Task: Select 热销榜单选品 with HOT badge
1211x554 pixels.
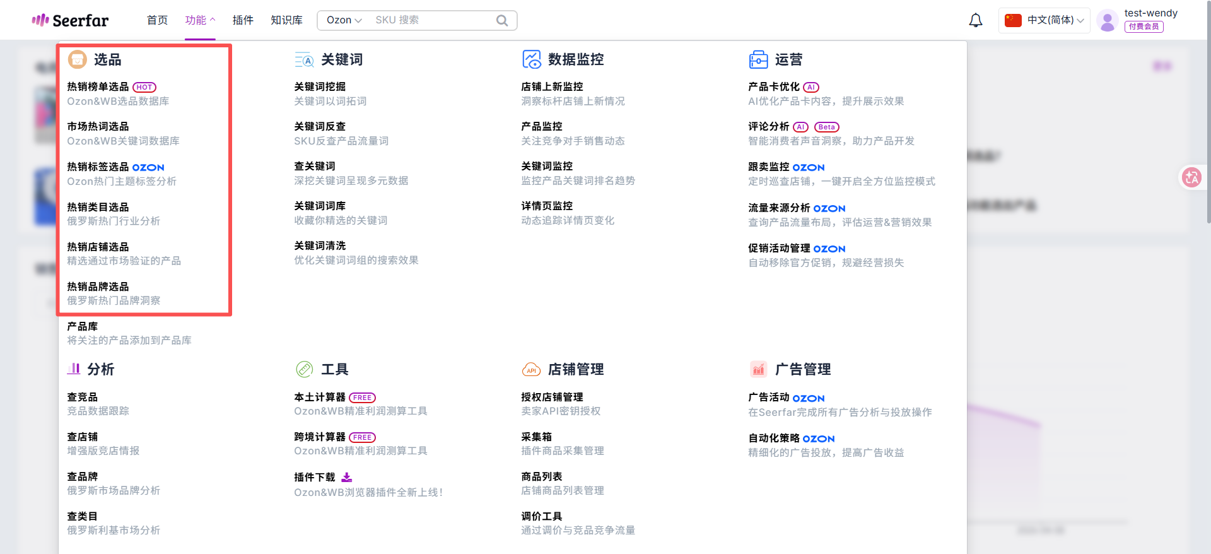Action: pos(98,87)
